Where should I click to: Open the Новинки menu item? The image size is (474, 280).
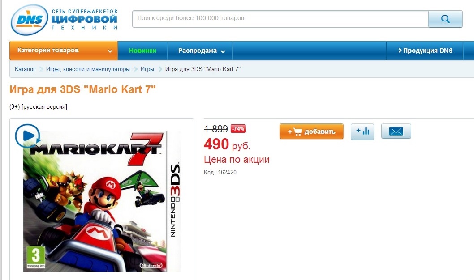pyautogui.click(x=142, y=51)
